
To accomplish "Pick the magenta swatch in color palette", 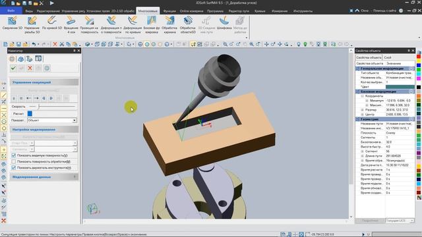I will point(419,78).
